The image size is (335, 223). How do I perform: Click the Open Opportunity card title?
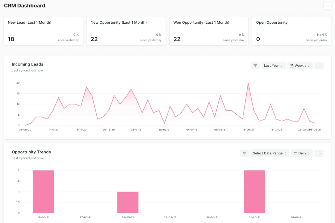click(272, 23)
